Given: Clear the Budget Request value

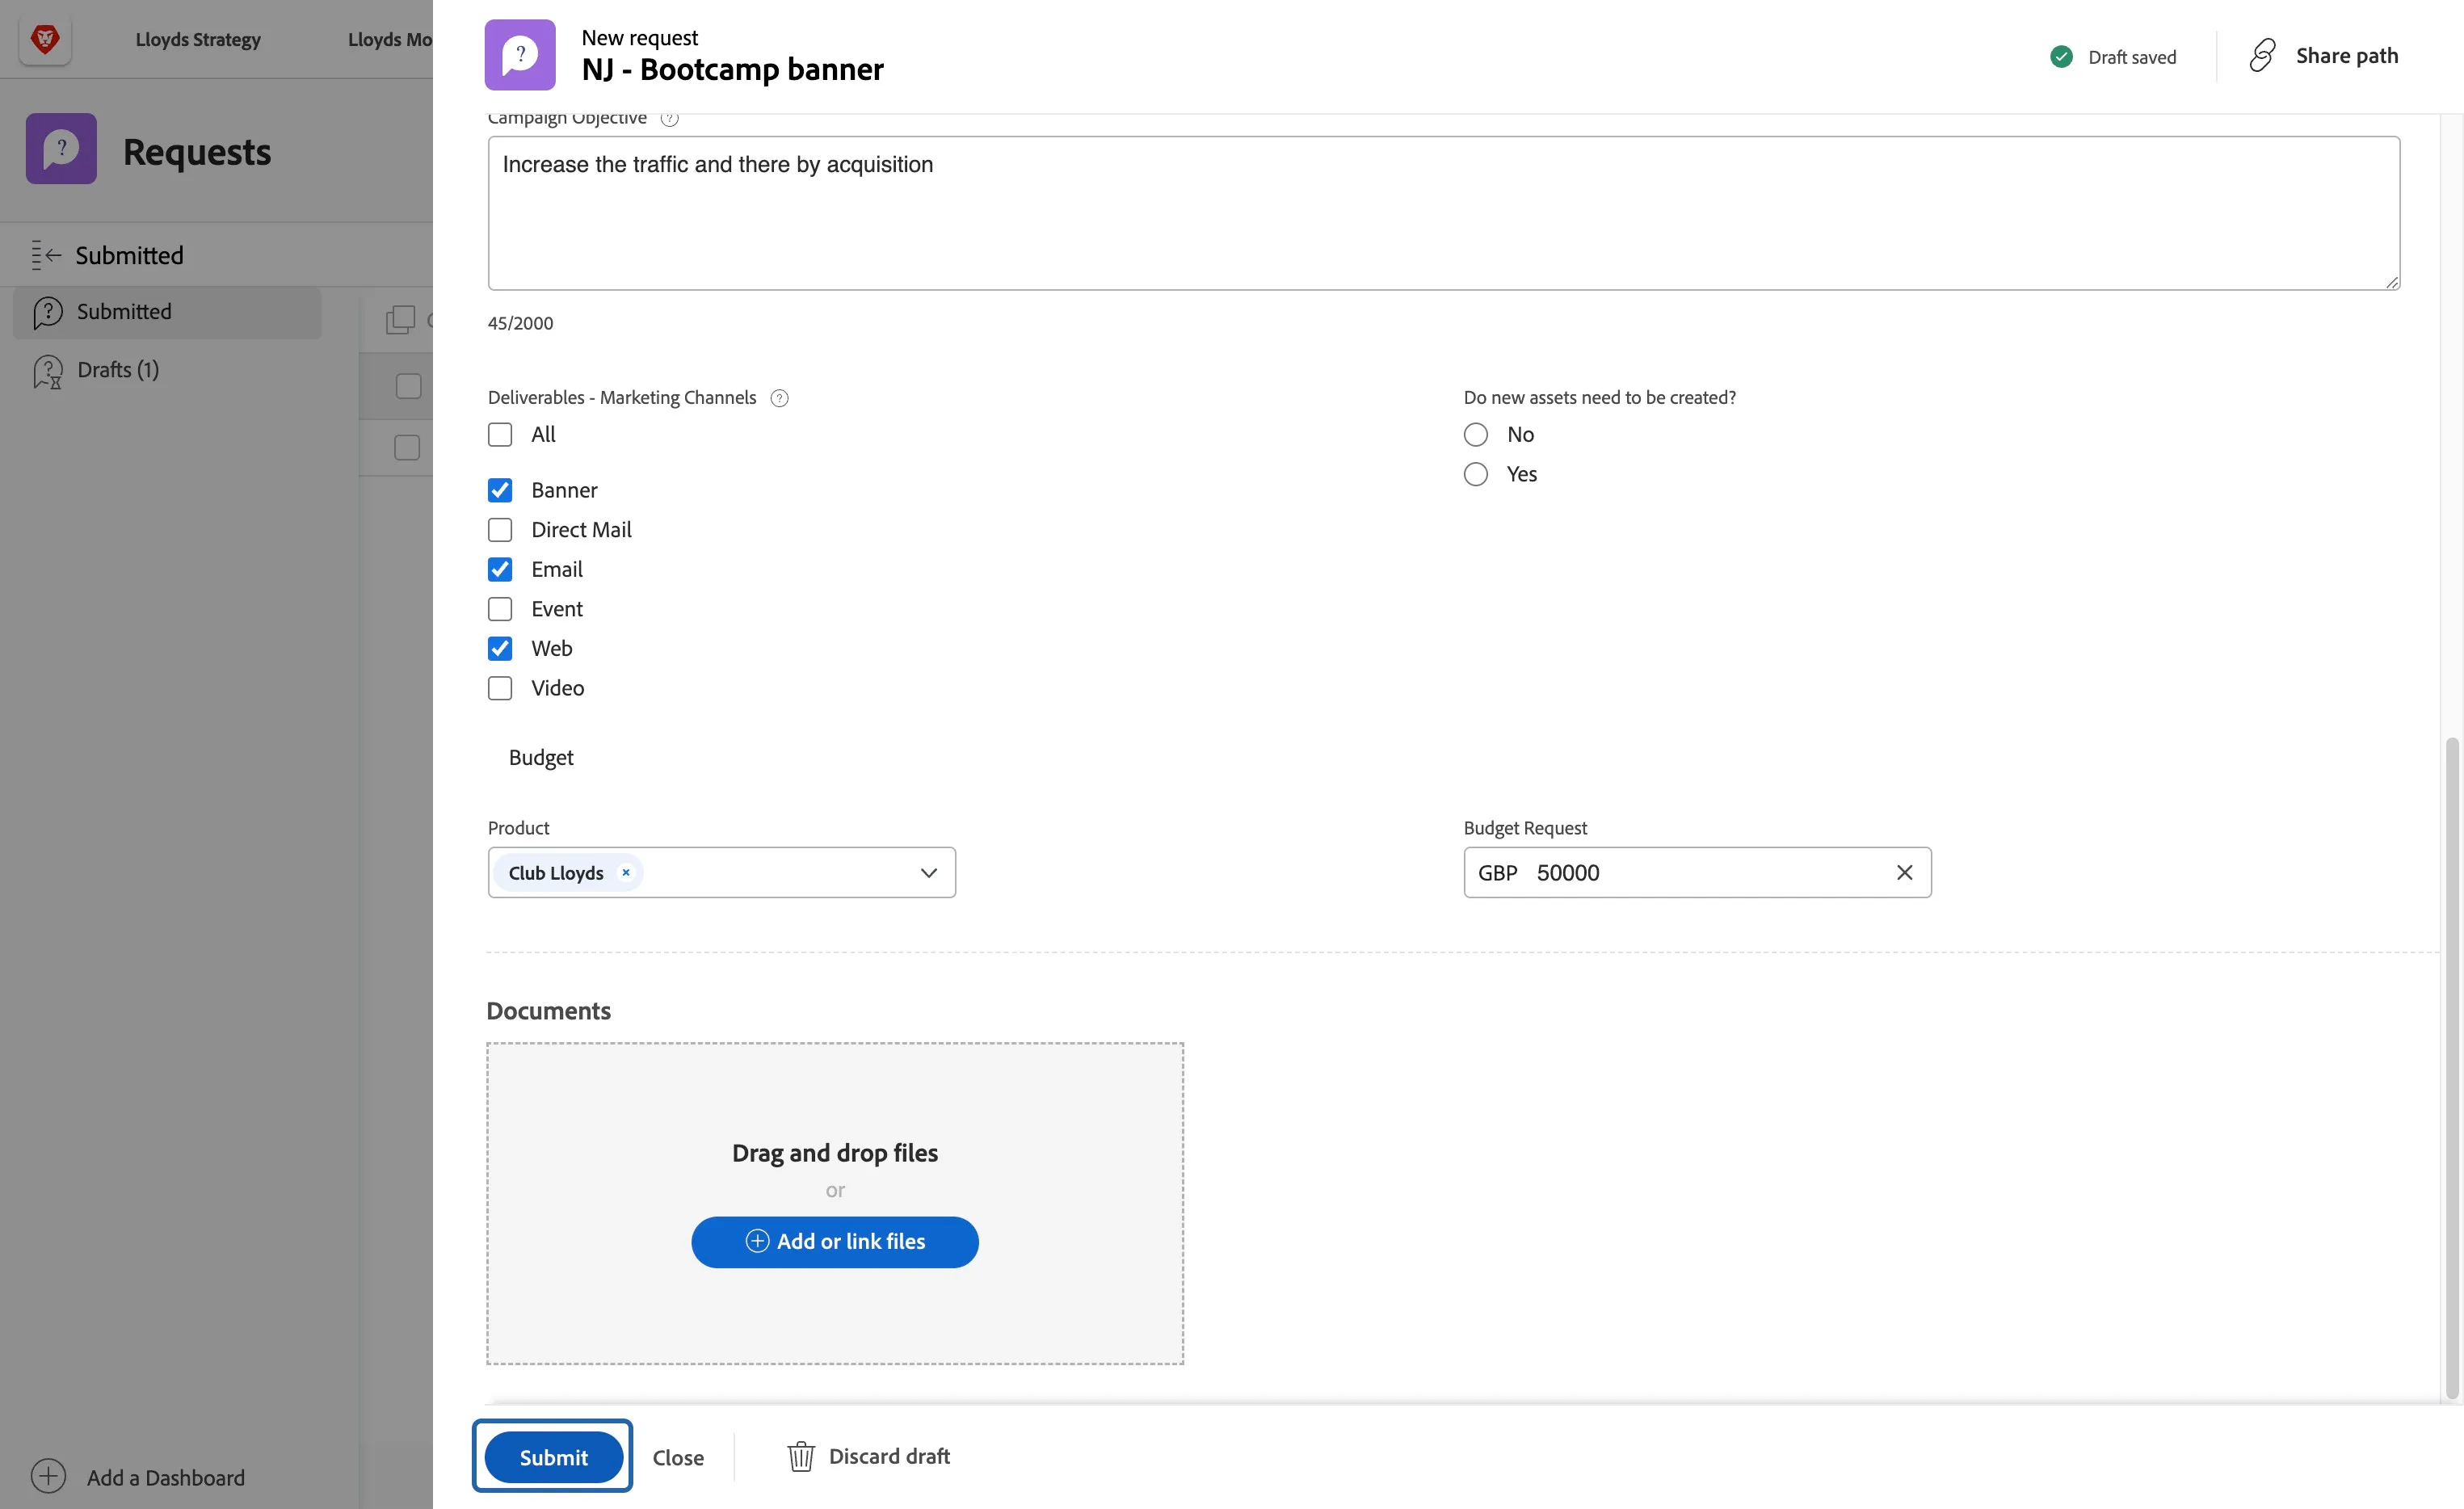Looking at the screenshot, I should (x=1904, y=872).
